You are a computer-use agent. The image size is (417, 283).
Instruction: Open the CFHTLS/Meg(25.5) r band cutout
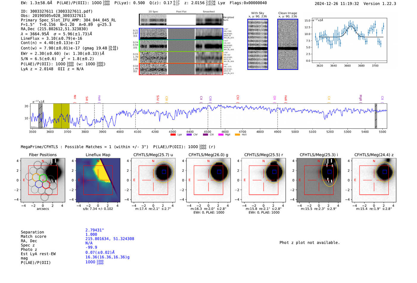click(264, 180)
